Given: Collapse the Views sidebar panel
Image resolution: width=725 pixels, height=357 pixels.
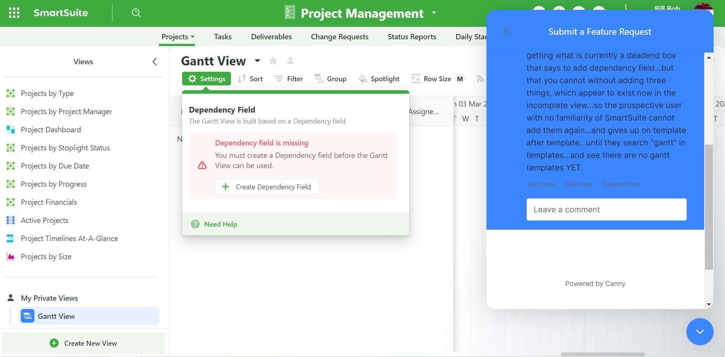Looking at the screenshot, I should point(154,62).
